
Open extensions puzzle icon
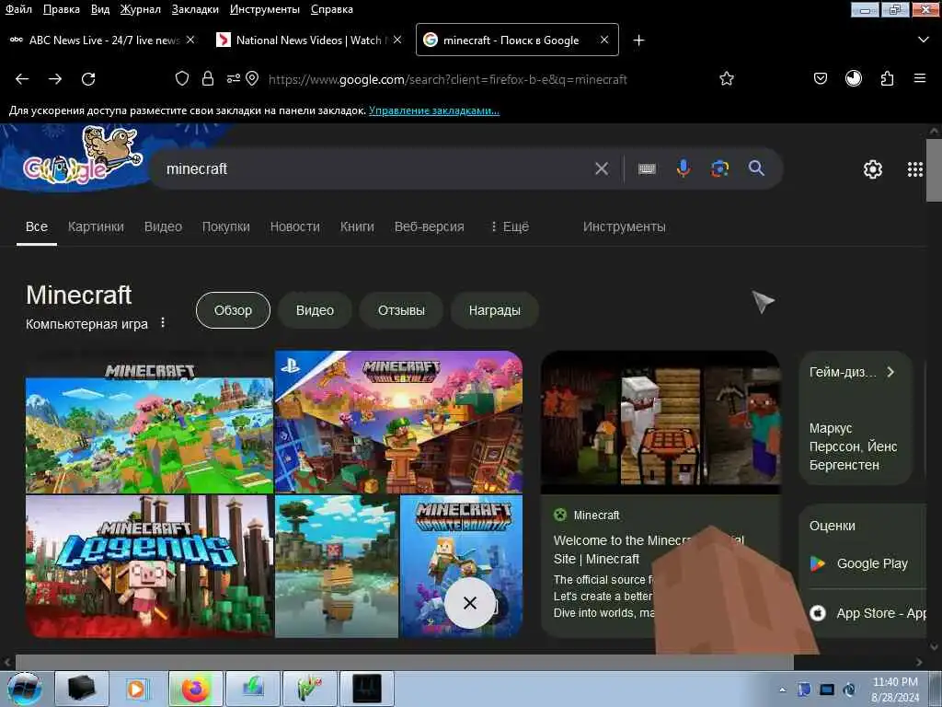coord(888,79)
